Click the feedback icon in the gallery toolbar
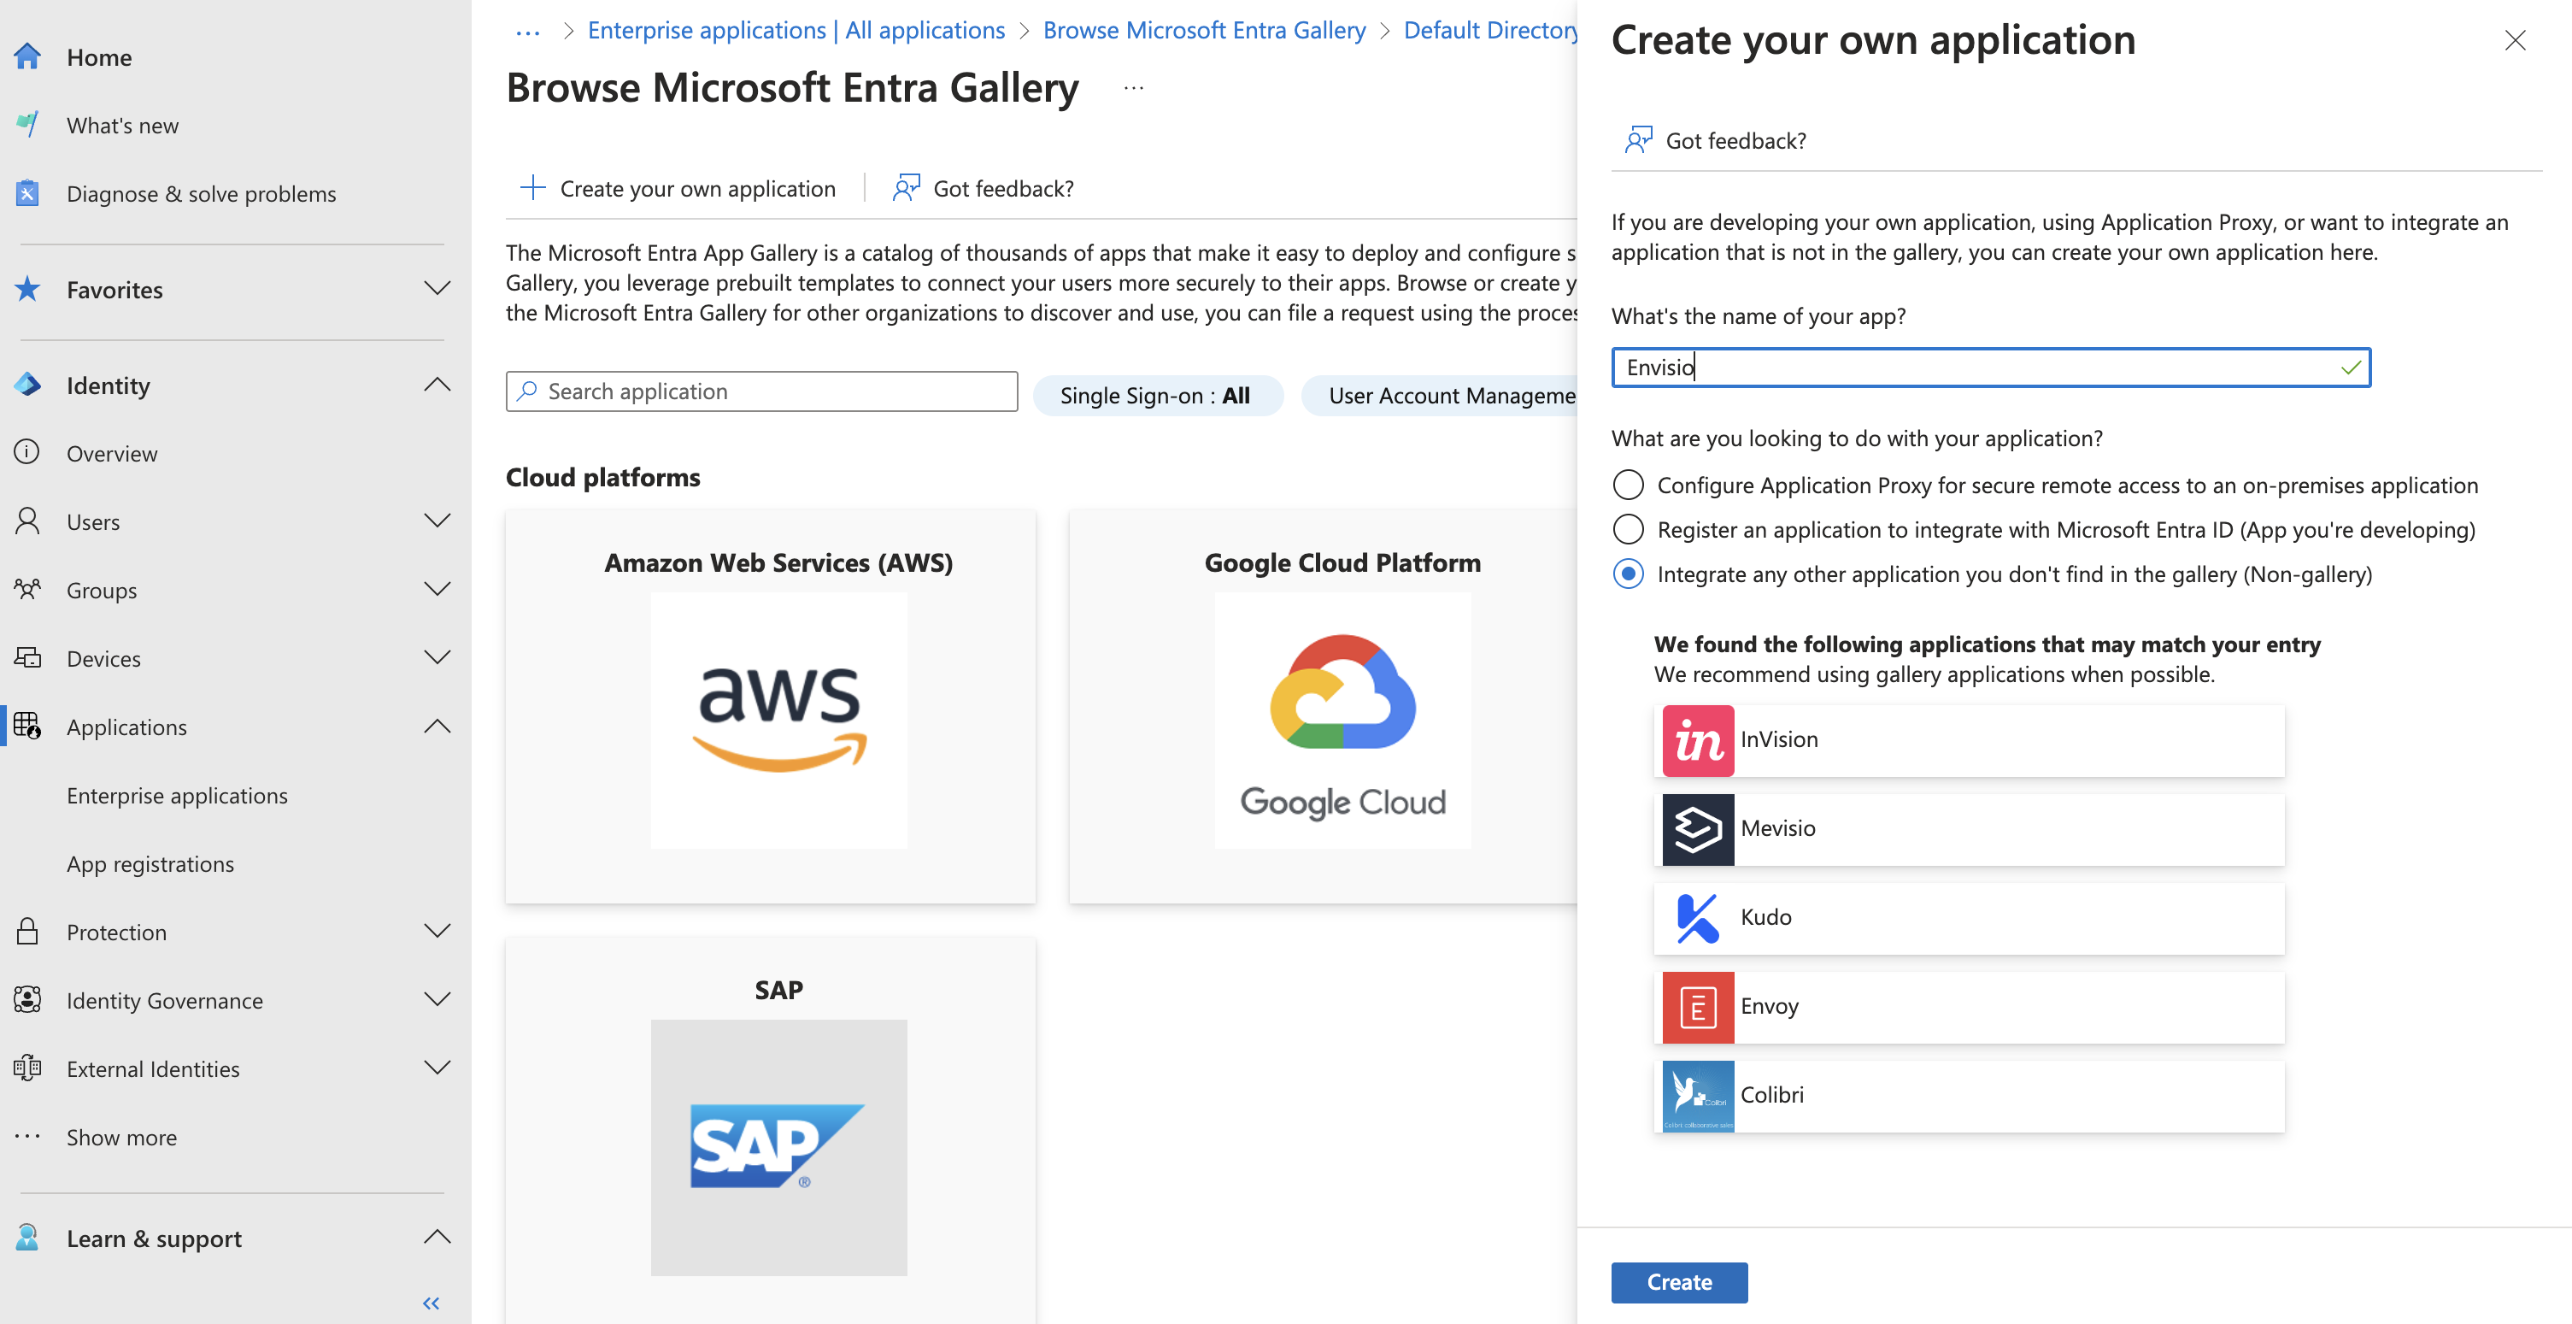Viewport: 2572px width, 1324px height. (907, 188)
